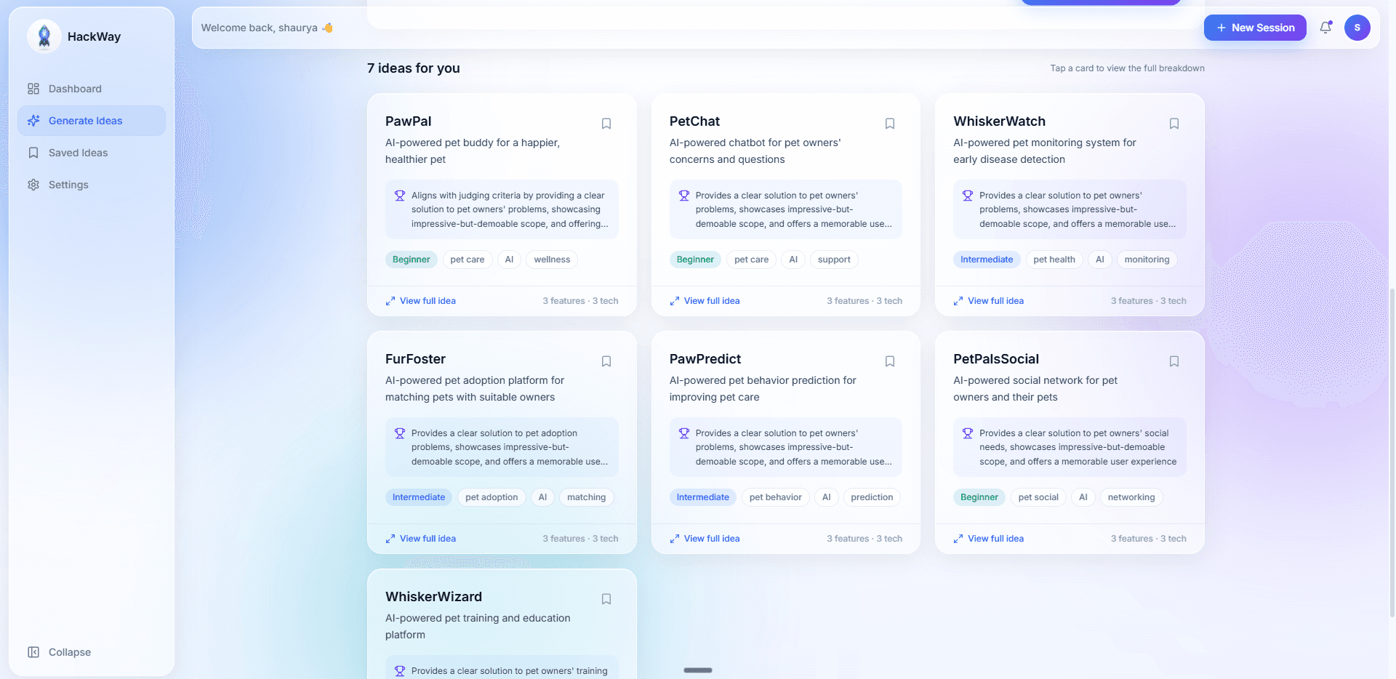Click the trophy icon in WhiskerWizard card
The width and height of the screenshot is (1396, 679).
[x=400, y=671]
